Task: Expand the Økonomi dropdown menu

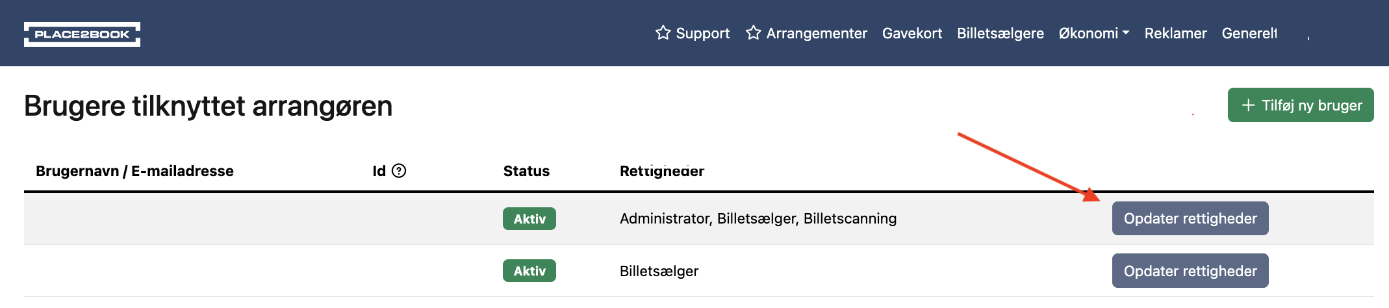Action: [x=1093, y=33]
